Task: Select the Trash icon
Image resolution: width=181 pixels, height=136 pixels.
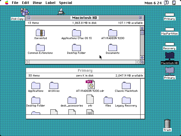Action: click(x=167, y=124)
